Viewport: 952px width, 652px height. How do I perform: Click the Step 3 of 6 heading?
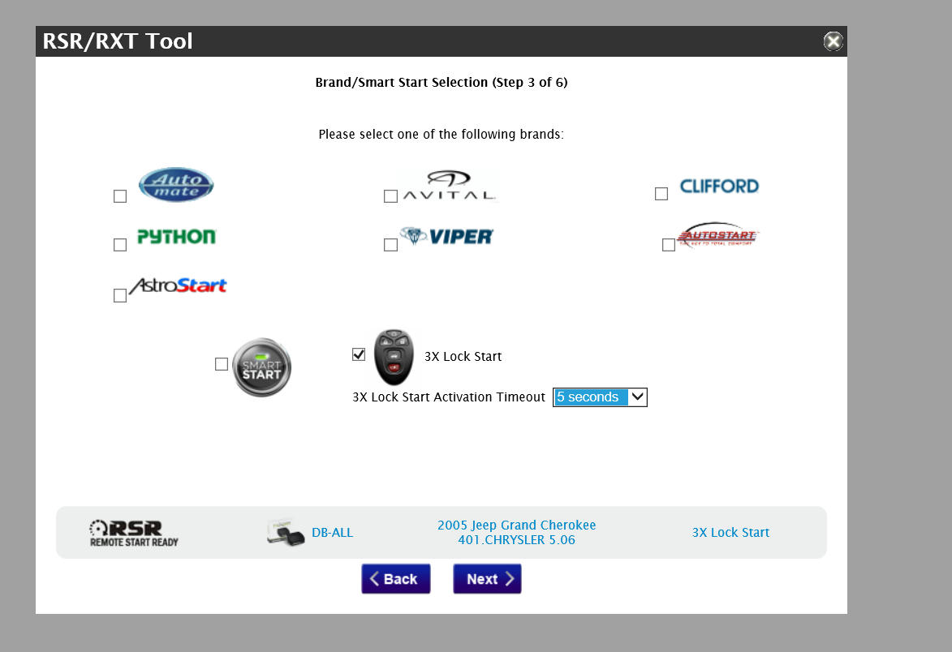click(442, 83)
